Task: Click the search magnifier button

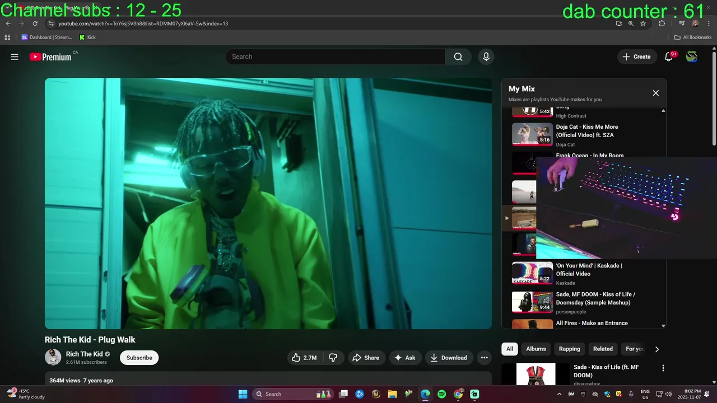Action: pyautogui.click(x=458, y=57)
